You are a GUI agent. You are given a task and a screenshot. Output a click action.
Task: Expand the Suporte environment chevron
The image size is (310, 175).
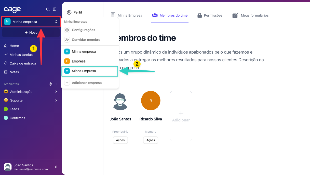(x=56, y=100)
